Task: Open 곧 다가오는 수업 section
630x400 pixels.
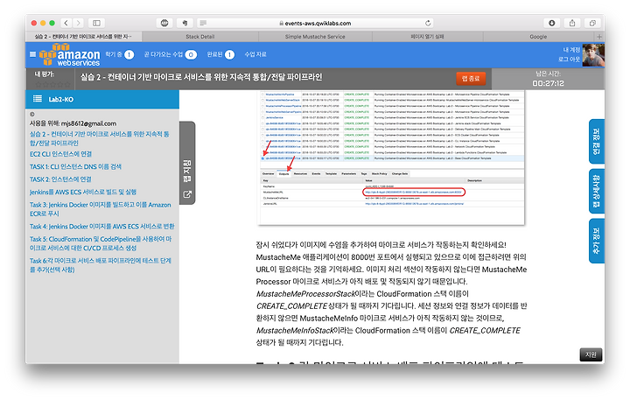Action: pyautogui.click(x=171, y=54)
